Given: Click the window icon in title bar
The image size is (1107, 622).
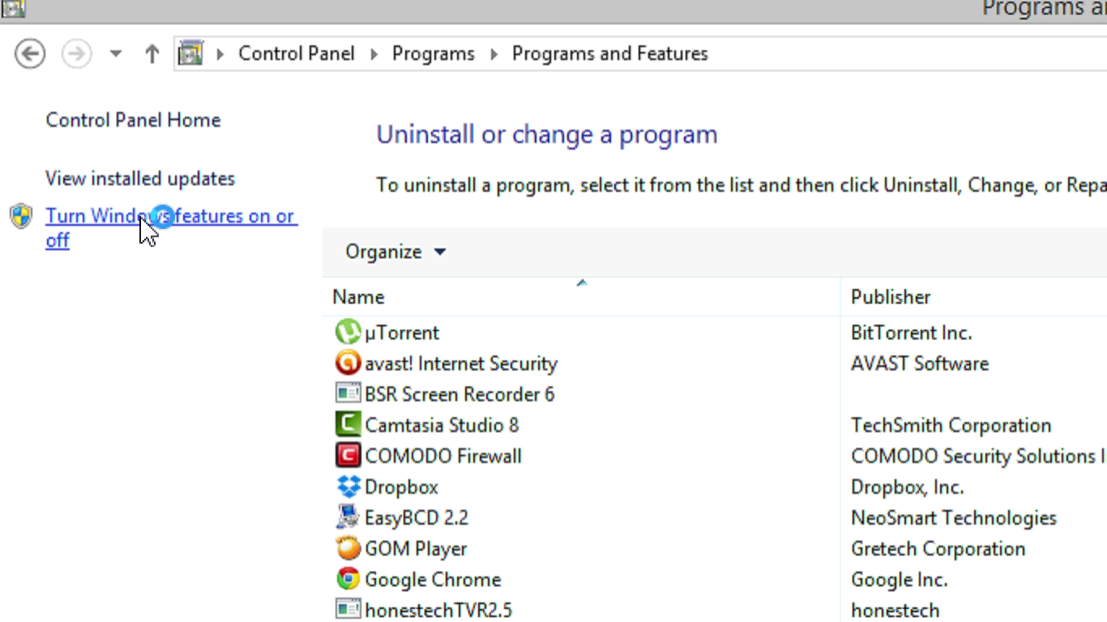Looking at the screenshot, I should coord(14,8).
